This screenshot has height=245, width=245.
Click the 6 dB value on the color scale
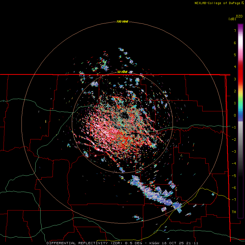pyautogui.click(x=235, y=43)
